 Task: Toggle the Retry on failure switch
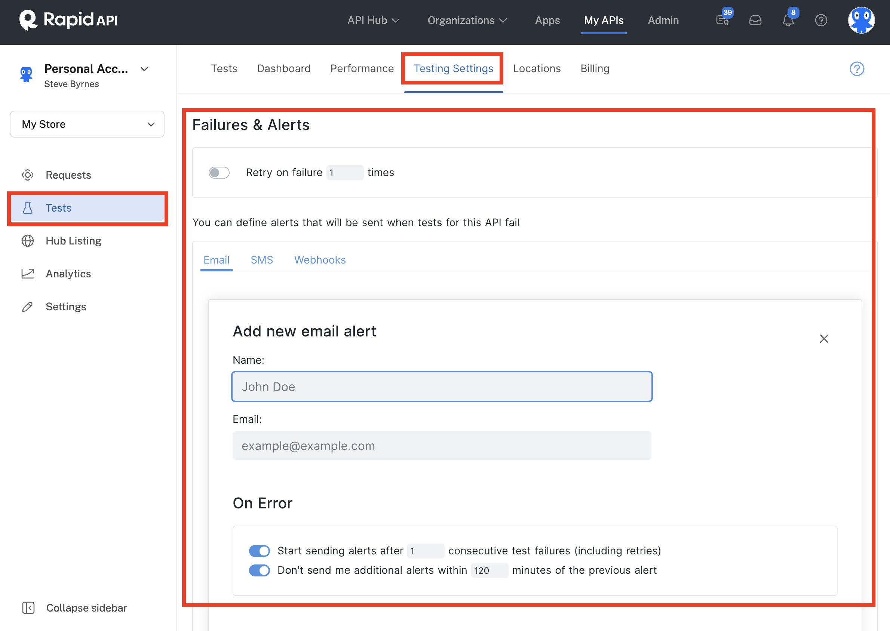(x=220, y=172)
